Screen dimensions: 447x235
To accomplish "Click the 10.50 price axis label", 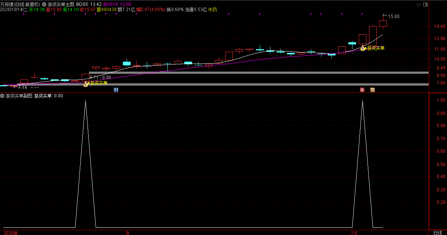I will click(x=439, y=59).
